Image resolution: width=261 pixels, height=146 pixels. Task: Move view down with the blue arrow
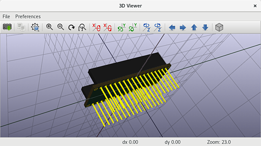(x=205, y=27)
